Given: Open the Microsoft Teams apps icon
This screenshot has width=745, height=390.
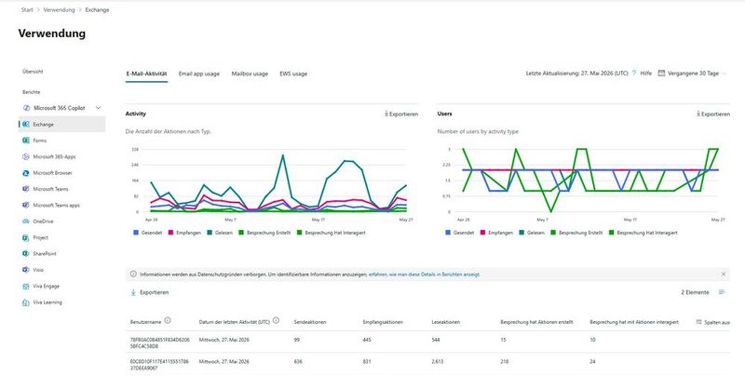Looking at the screenshot, I should (x=26, y=205).
